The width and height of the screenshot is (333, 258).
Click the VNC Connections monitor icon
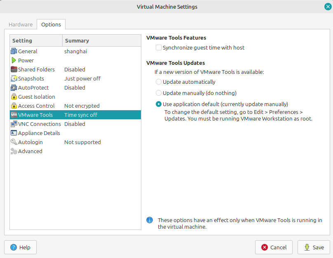(x=14, y=124)
